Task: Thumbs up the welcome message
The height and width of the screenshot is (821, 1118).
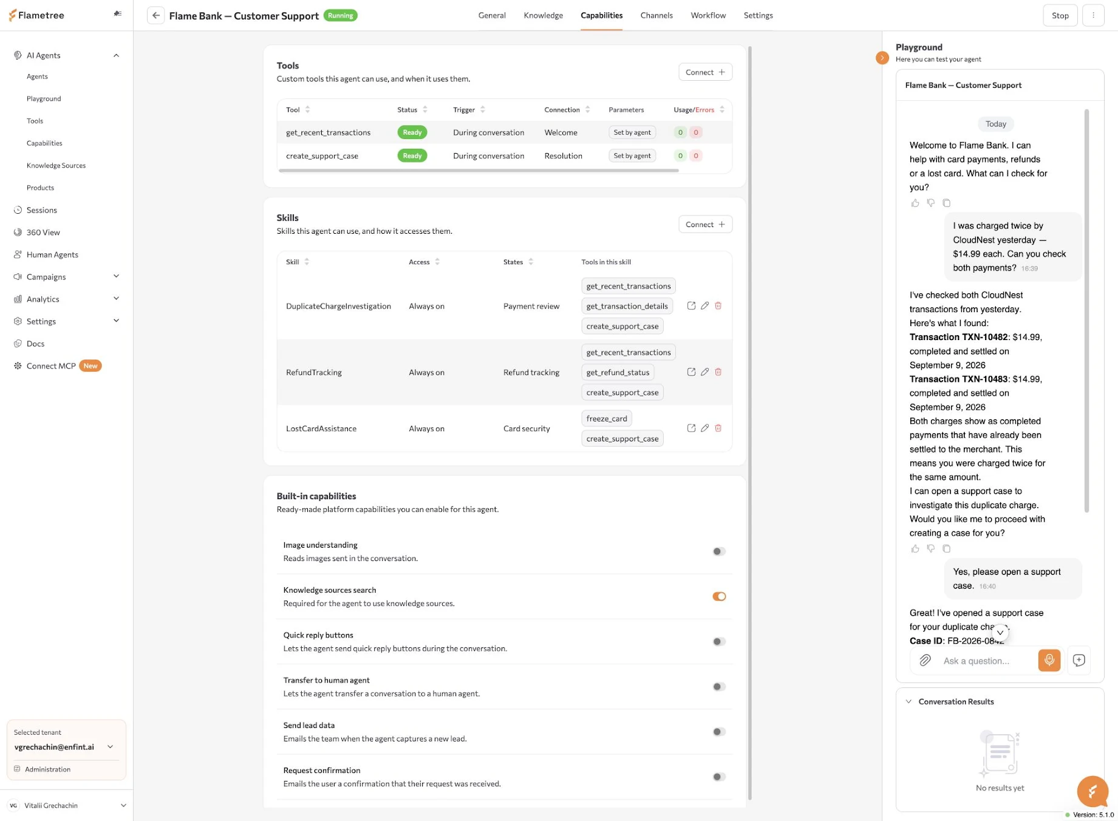Action: point(915,203)
